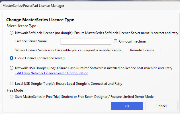The image size is (180, 114).
Task: Click the 'Cloud Licence (no licence server)' label text
Action: point(40,58)
